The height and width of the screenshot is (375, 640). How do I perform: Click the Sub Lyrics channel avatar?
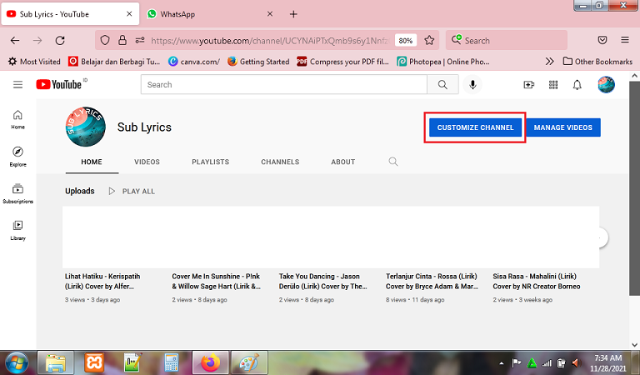(86, 127)
